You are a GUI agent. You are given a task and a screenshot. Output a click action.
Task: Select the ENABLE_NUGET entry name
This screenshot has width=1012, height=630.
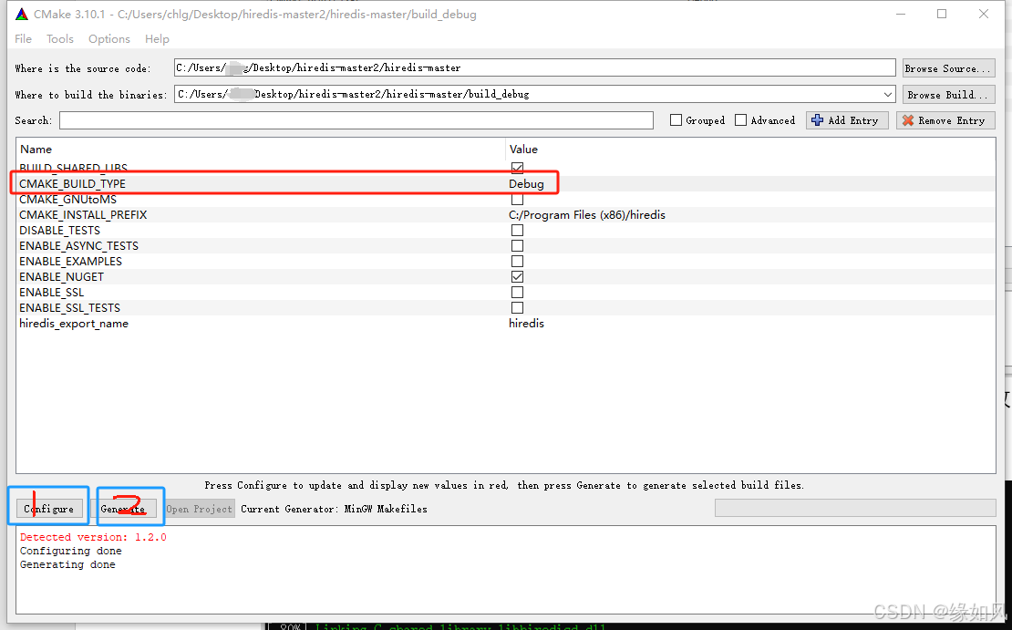61,277
